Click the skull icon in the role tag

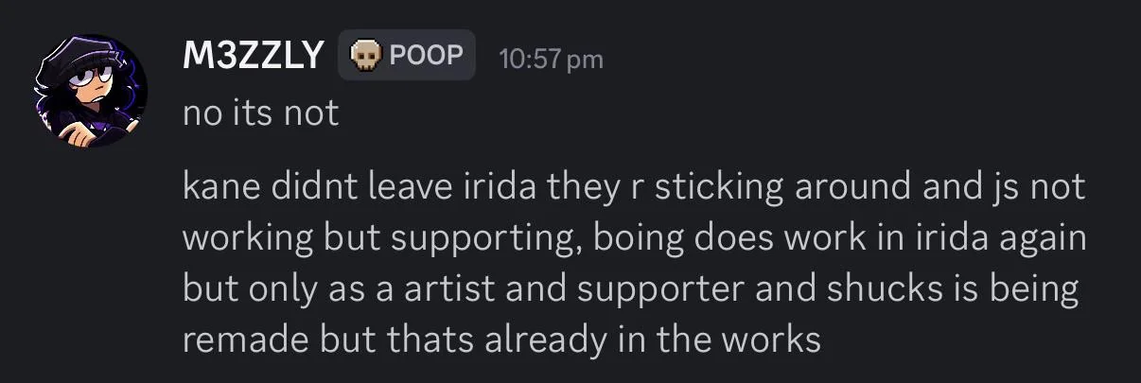[x=365, y=57]
